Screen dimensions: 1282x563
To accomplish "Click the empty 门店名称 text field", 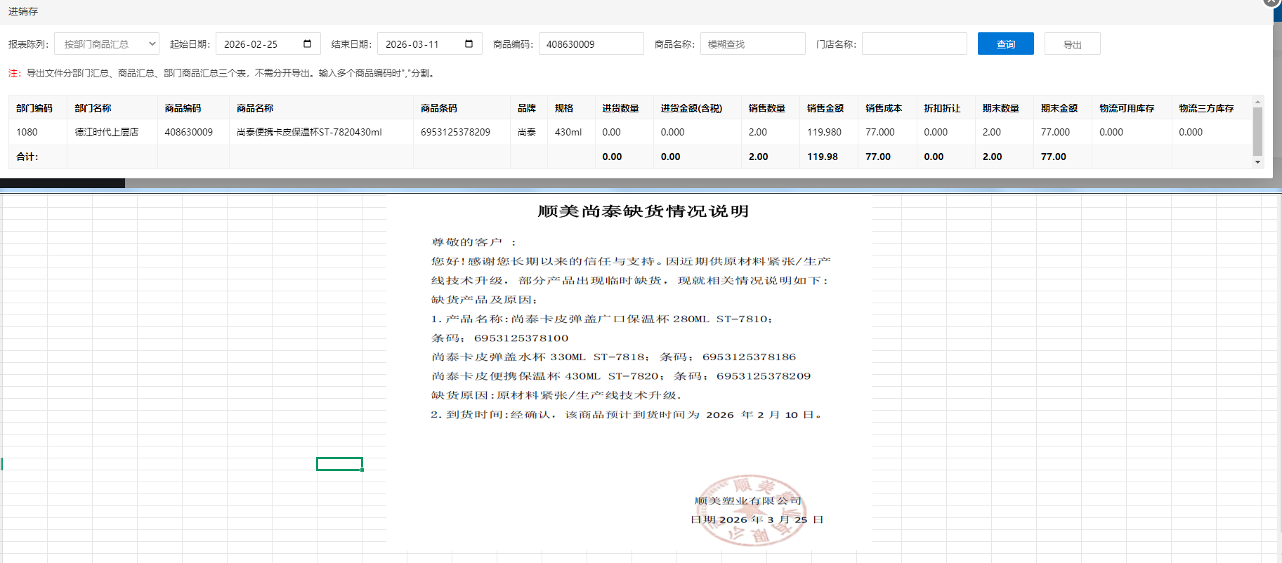I will click(914, 44).
